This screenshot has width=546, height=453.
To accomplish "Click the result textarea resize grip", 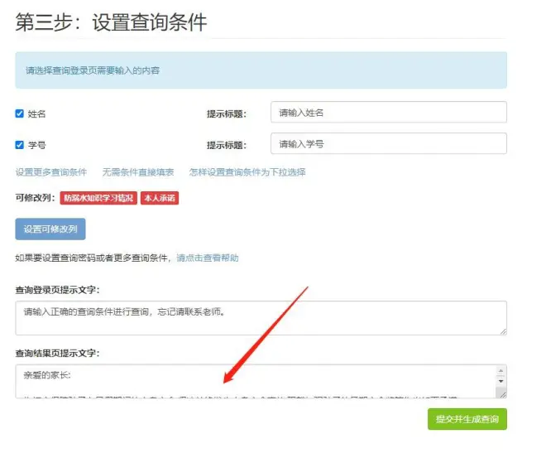I will click(x=503, y=395).
